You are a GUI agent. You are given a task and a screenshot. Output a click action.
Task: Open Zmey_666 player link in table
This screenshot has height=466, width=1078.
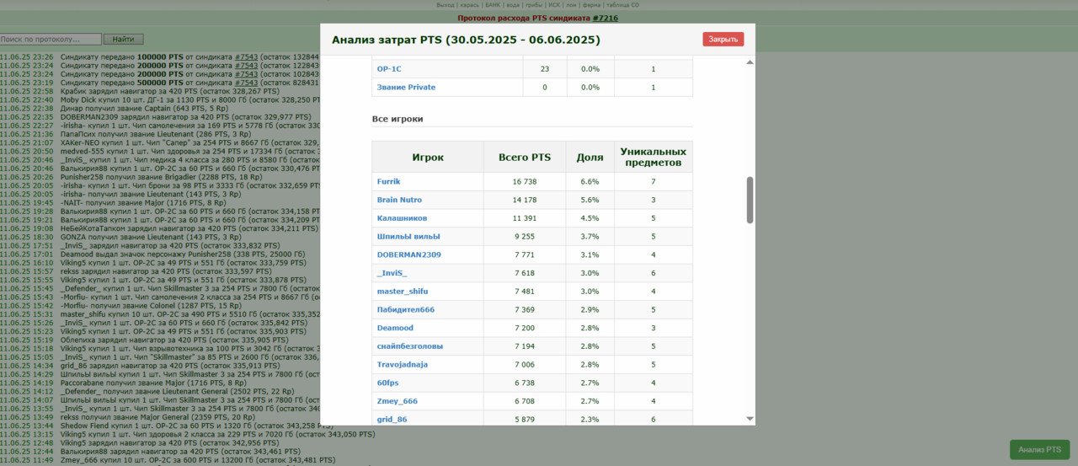[x=398, y=401]
